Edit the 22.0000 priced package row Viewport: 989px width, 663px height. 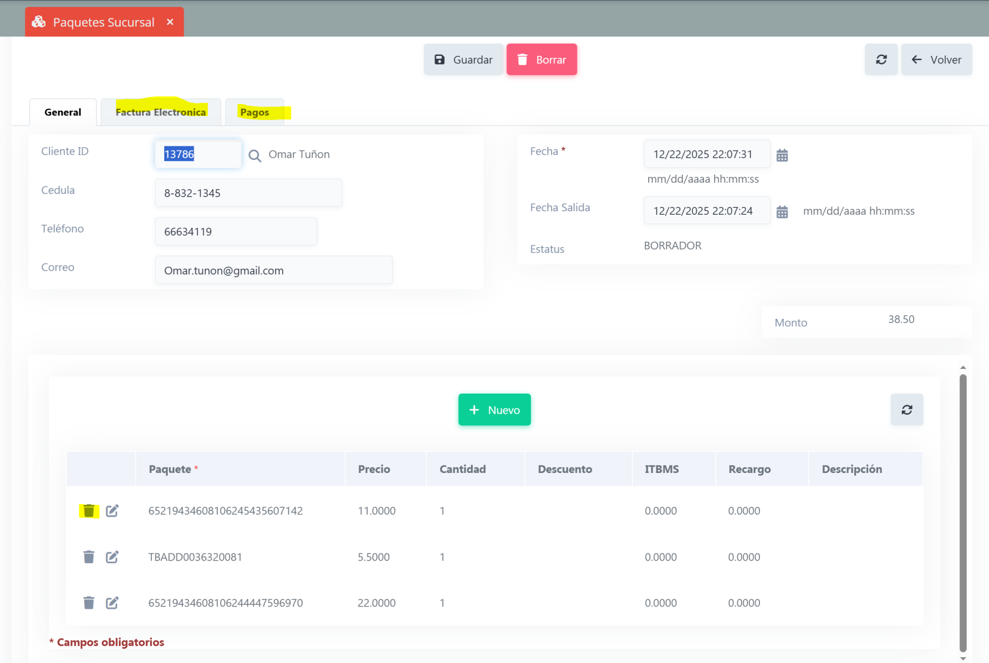click(x=112, y=603)
